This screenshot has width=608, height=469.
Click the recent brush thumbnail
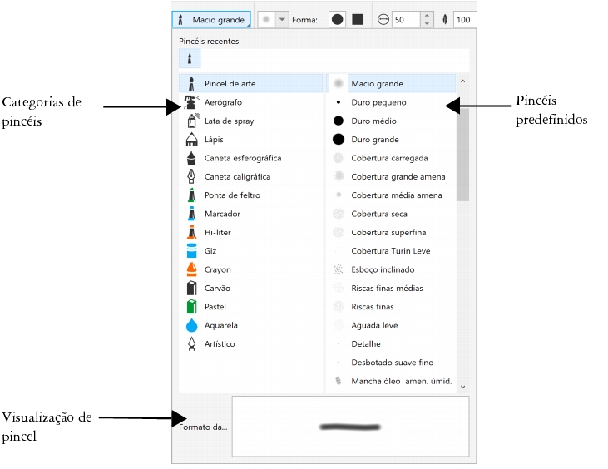[x=190, y=59]
